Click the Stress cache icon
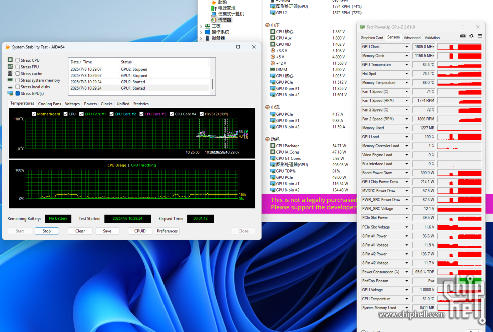This screenshot has height=332, width=493. coord(10,73)
